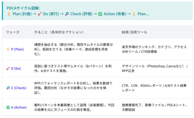This screenshot has height=118, width=194.
Task: Click the green checkmark icon in the A (Action) row
Action: (x=8, y=107)
